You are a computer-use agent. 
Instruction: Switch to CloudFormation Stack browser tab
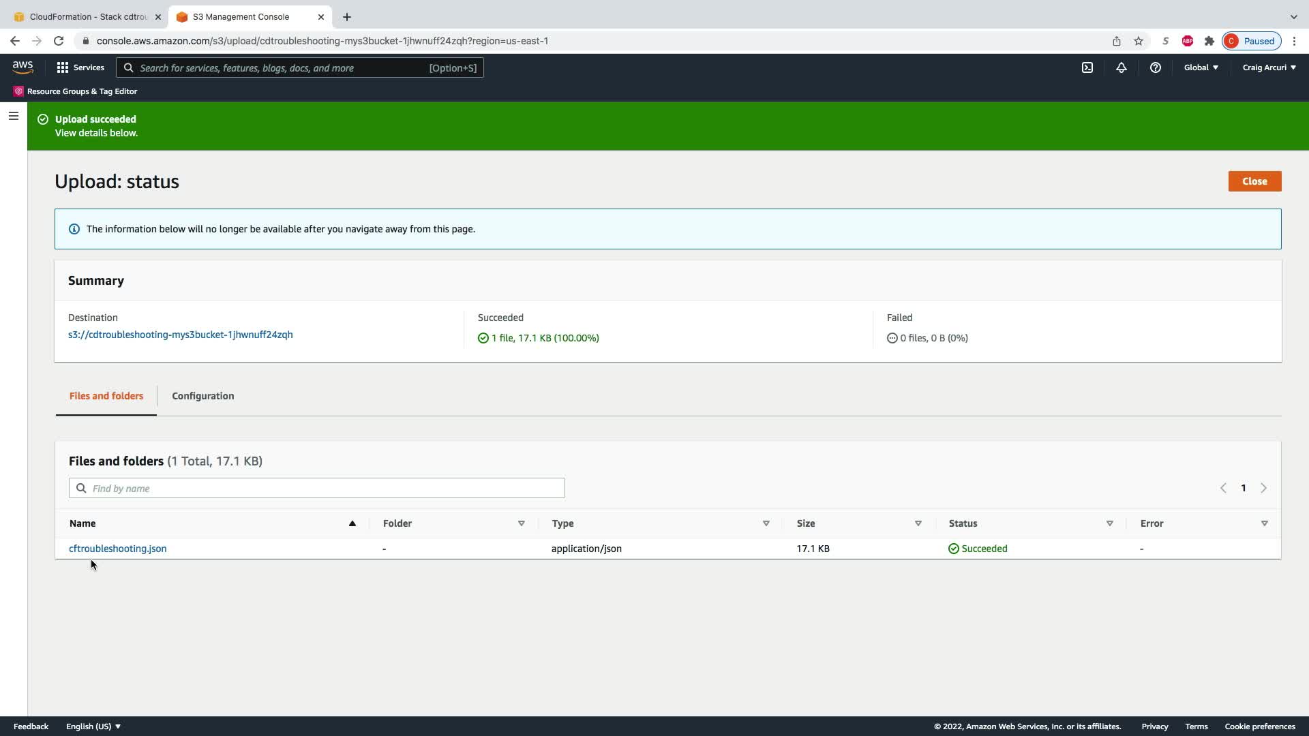click(x=87, y=16)
